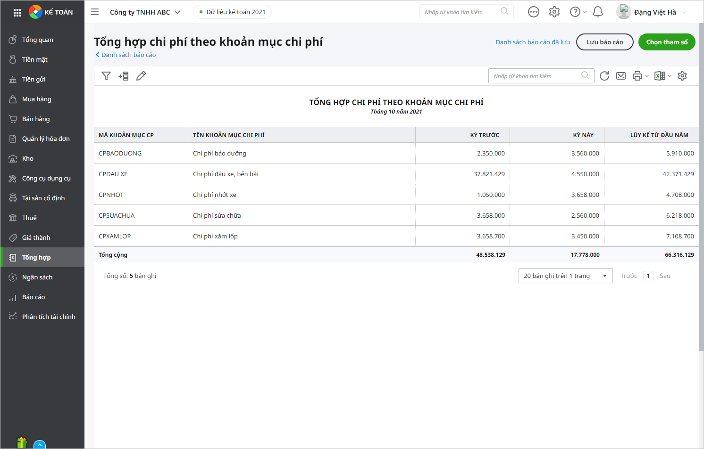Viewport: 704px width, 449px height.
Task: Click the apps grid icon top left
Action: 17,12
